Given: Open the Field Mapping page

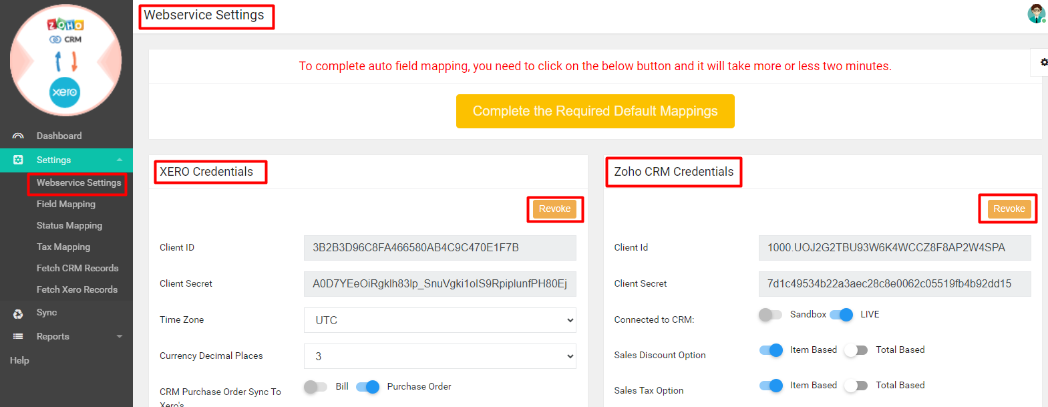Looking at the screenshot, I should (x=66, y=204).
